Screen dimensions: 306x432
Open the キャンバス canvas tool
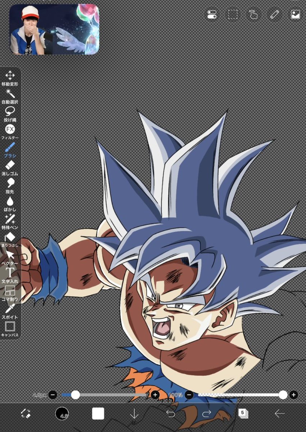10,330
